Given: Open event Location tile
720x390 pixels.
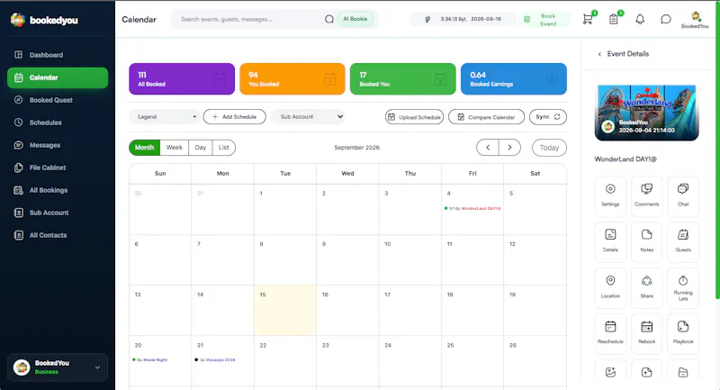Looking at the screenshot, I should pyautogui.click(x=610, y=287).
